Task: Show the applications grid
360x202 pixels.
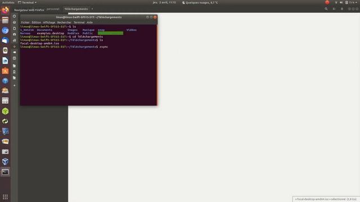Action: coord(5,197)
